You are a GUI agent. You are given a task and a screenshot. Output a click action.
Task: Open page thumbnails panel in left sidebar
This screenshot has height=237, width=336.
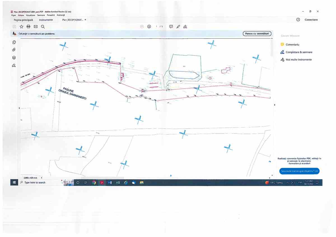pyautogui.click(x=14, y=42)
